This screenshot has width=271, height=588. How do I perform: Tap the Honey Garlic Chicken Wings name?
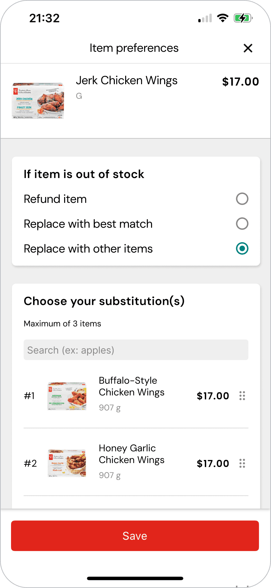(x=131, y=454)
